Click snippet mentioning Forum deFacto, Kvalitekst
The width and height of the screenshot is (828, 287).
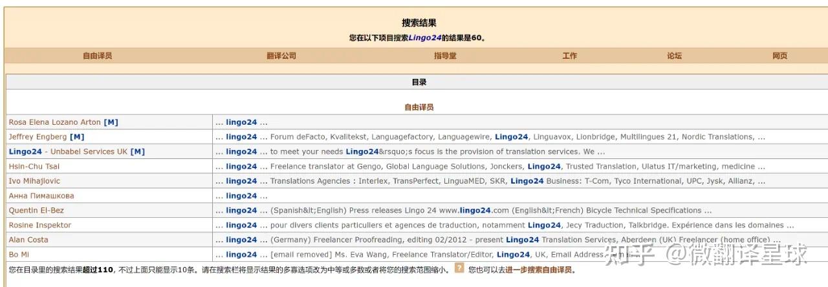[x=490, y=137]
